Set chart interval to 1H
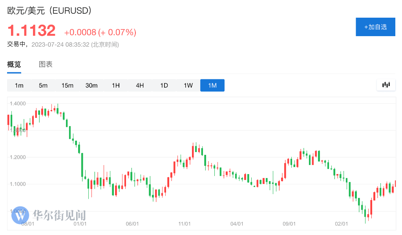 [x=116, y=85]
